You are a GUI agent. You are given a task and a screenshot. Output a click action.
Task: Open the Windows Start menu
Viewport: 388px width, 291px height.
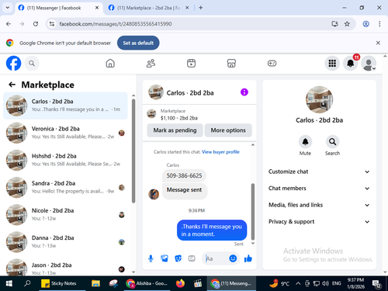click(9, 283)
